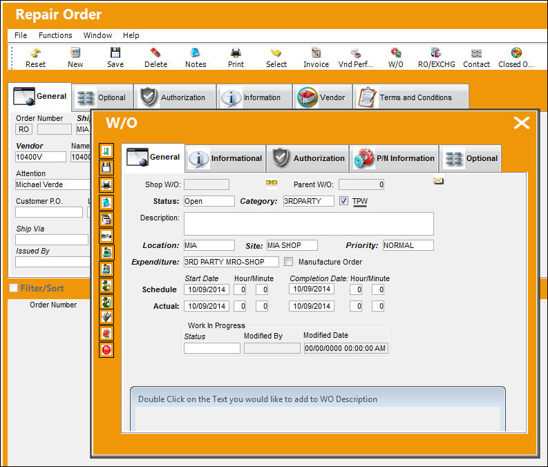
Task: Enable the Manufacture Order checkbox
Action: coord(288,262)
